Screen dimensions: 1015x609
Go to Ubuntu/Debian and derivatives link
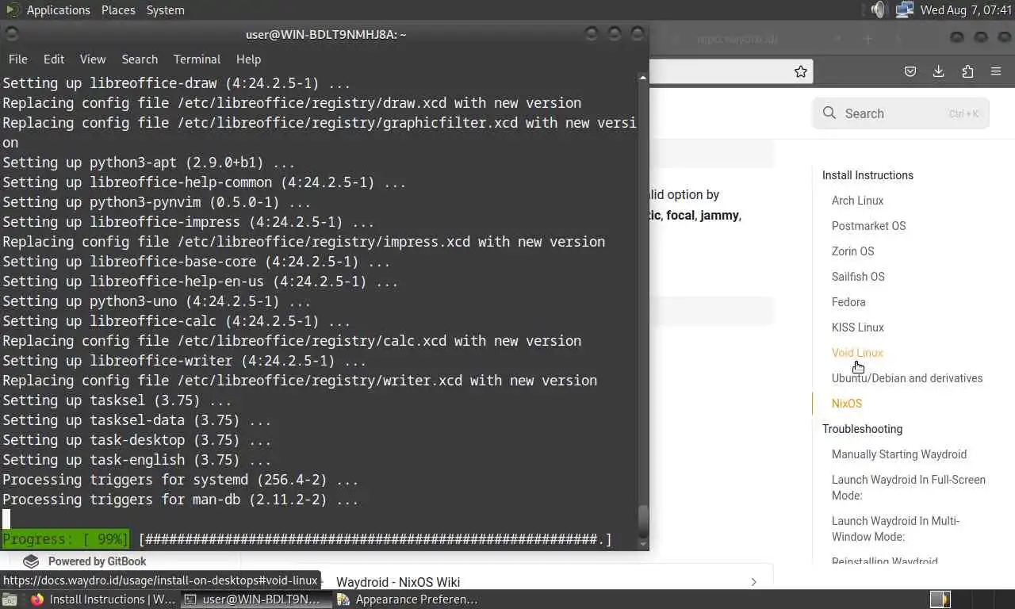907,378
